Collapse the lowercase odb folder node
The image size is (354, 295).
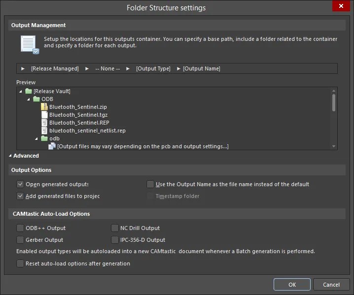[36, 139]
